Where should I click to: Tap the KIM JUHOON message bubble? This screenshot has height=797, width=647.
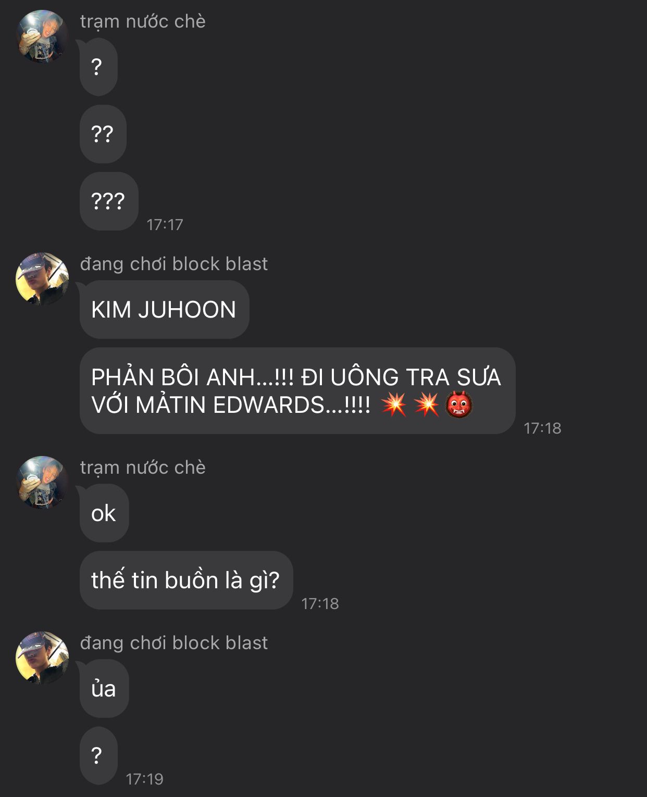pyautogui.click(x=164, y=310)
